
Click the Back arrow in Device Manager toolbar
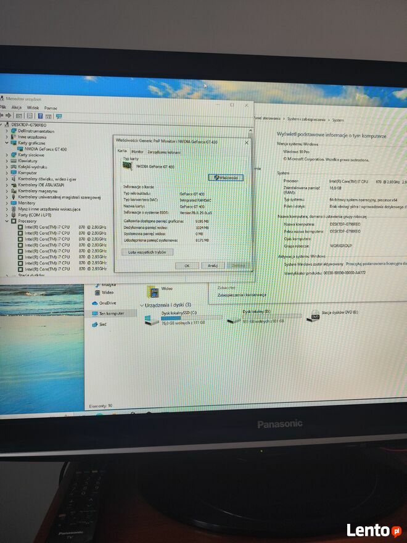[x=2, y=115]
